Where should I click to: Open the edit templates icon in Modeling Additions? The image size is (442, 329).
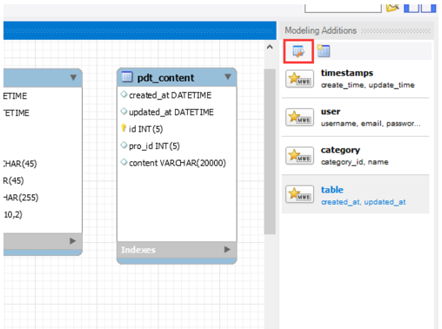298,51
